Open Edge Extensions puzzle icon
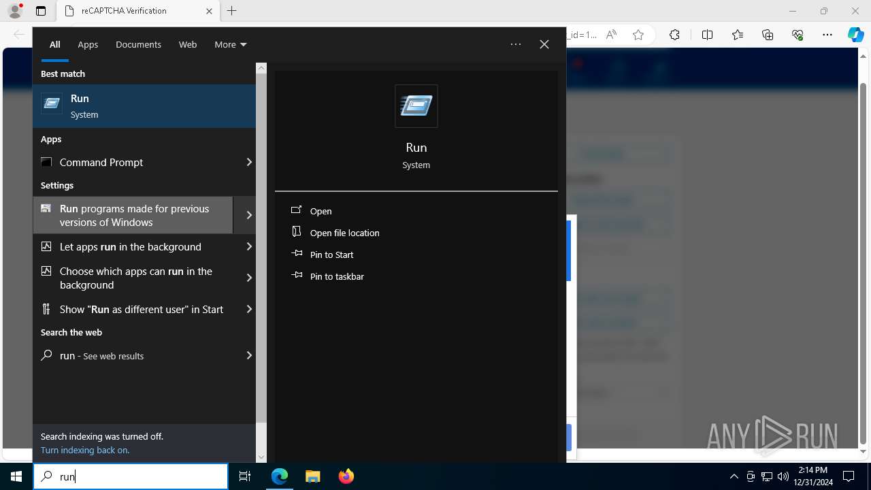 click(674, 35)
